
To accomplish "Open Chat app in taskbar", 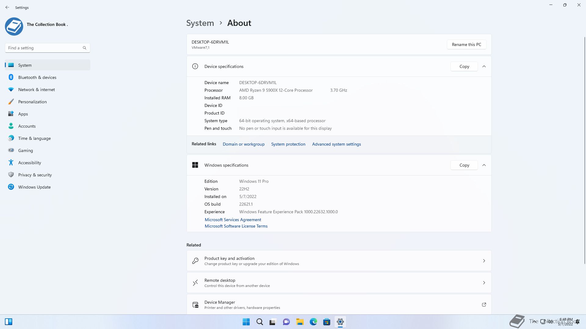I will click(x=286, y=322).
